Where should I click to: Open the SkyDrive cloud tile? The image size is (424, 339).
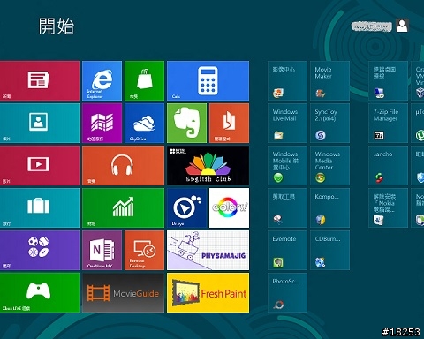144,123
